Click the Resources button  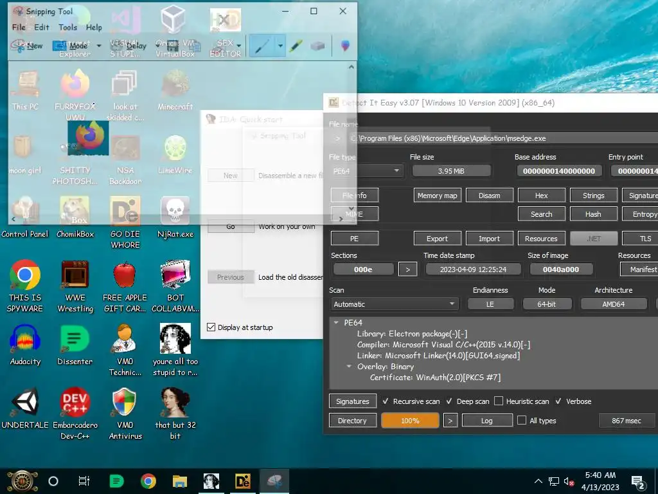pos(541,238)
